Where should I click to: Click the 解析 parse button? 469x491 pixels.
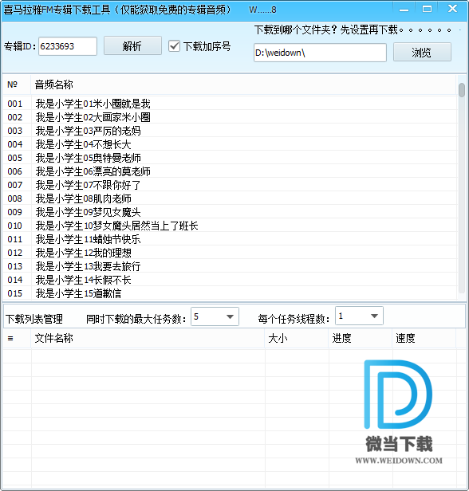coord(132,45)
